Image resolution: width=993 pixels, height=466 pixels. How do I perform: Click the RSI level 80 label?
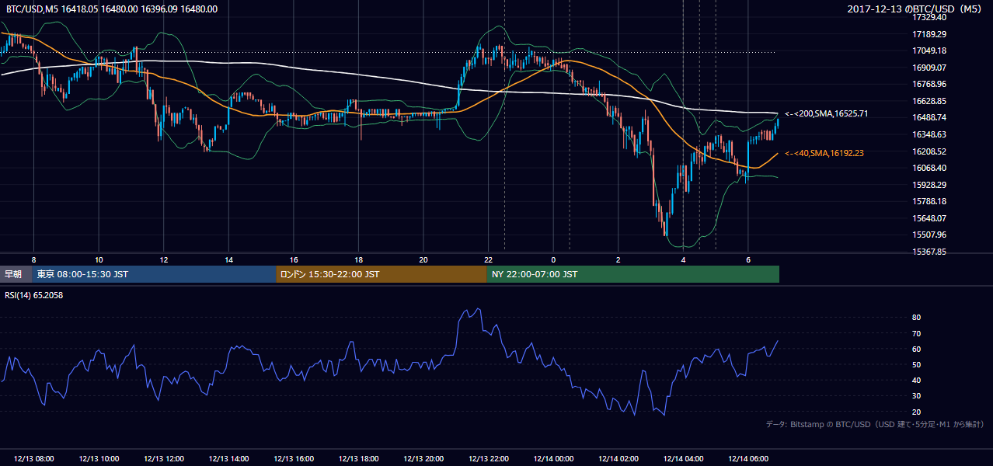[x=916, y=318]
